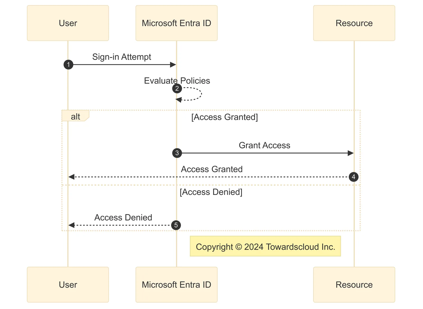This screenshot has height=309, width=423.
Task: Click the 'Access Granted' reply message label
Action: click(212, 169)
